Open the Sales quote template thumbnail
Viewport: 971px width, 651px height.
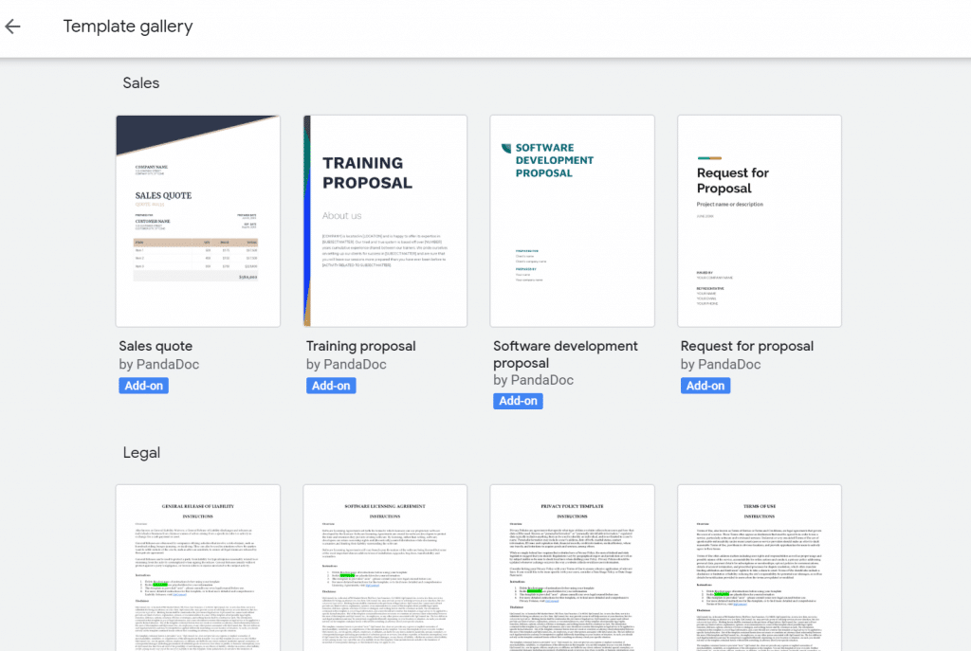tap(198, 221)
